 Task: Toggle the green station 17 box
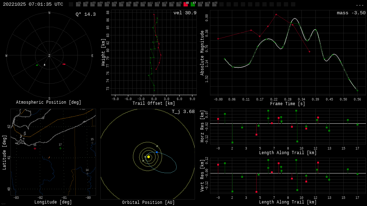pos(193,4)
